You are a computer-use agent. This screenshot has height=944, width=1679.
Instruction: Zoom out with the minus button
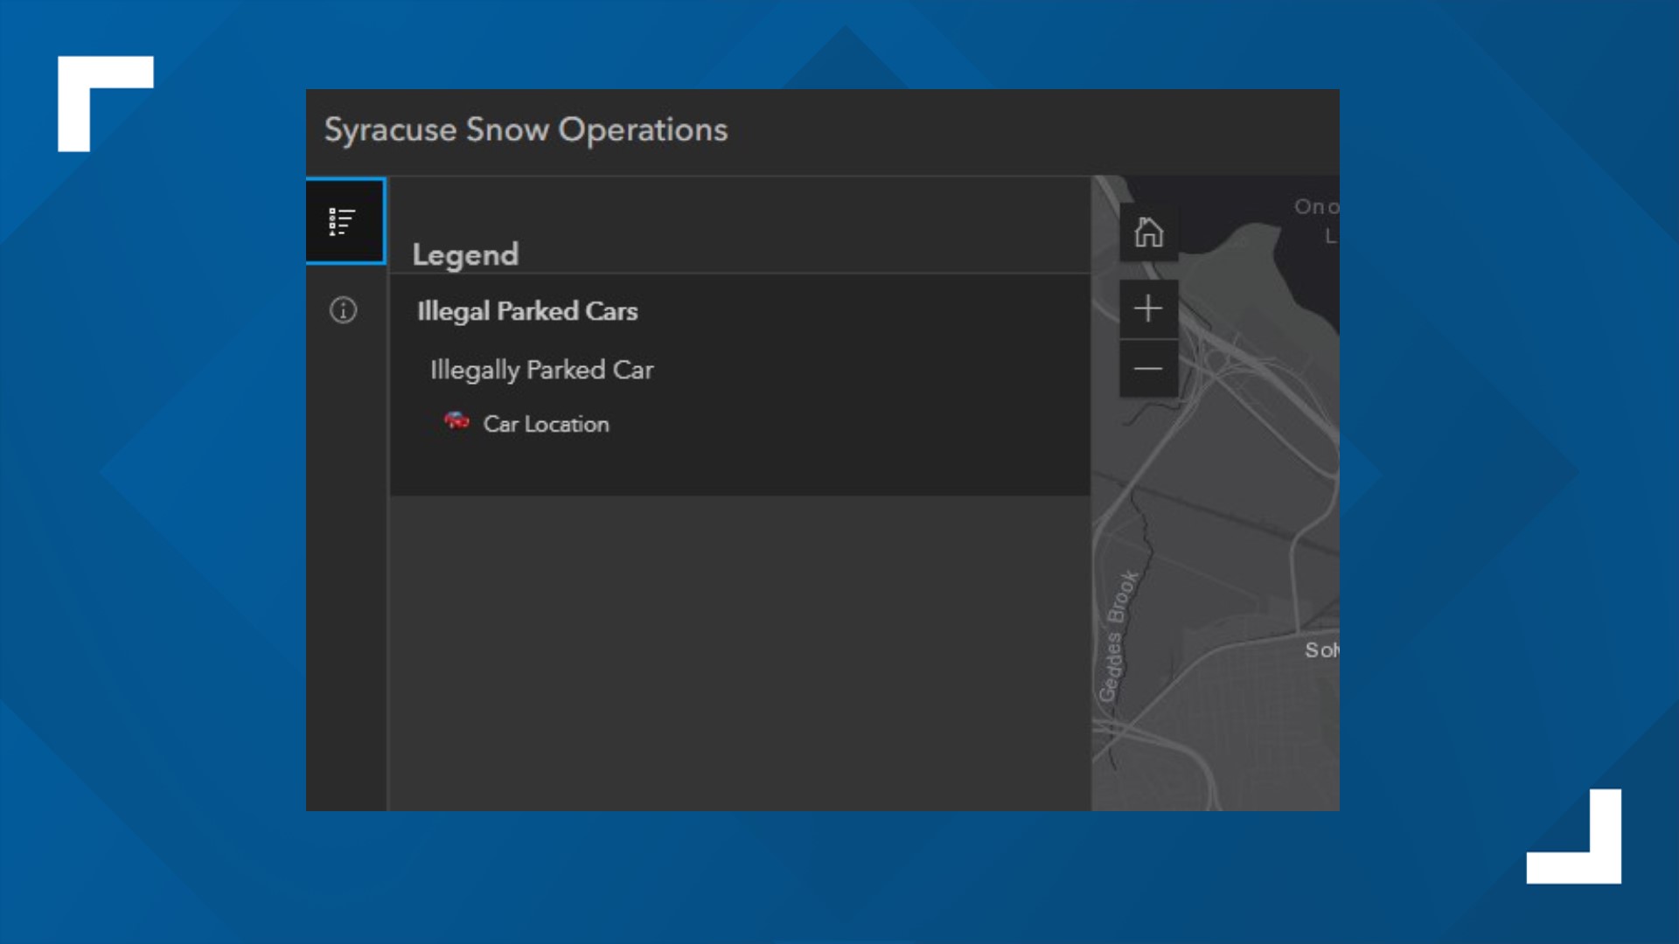[1148, 369]
